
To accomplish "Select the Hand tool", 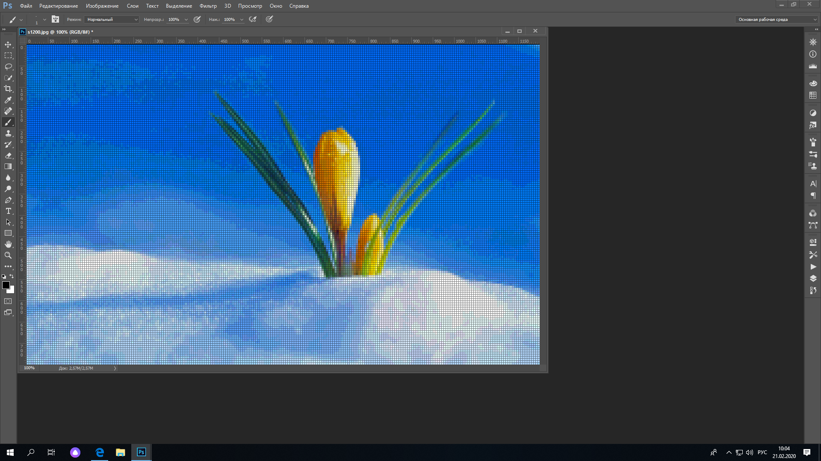I will [8, 244].
